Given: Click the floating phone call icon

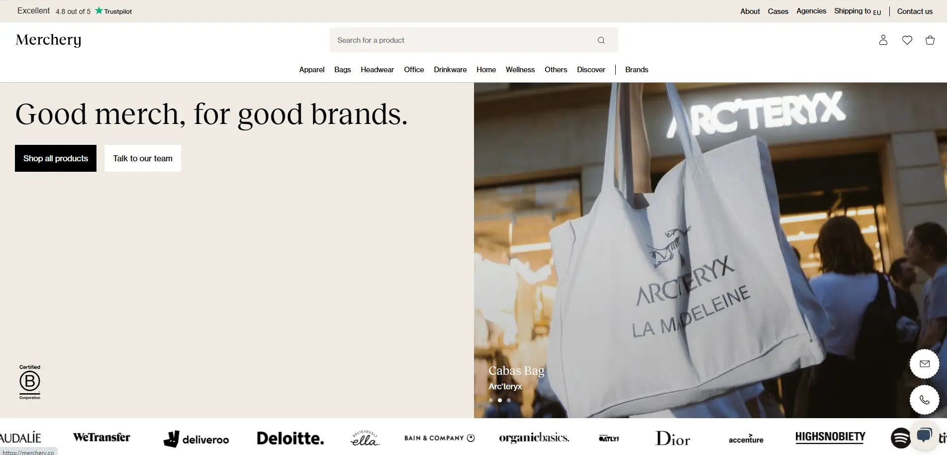Looking at the screenshot, I should click(925, 400).
